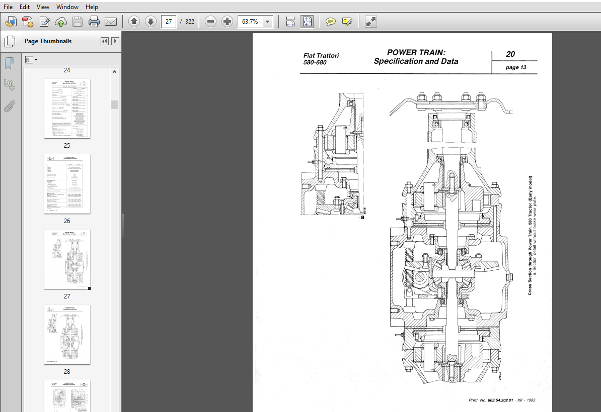
Task: Open the Attachments paperclip panel
Action: (x=10, y=107)
